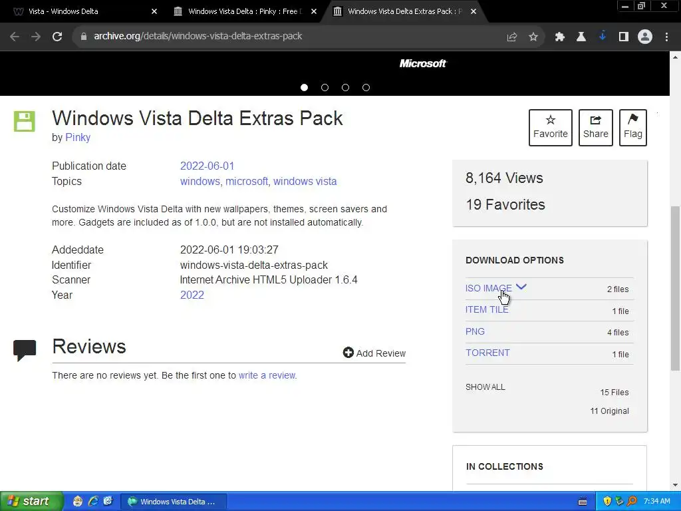Open the Chrome profile avatar
681x511 pixels.
tap(645, 37)
